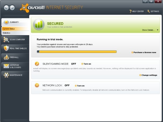Click the Silent/Gaming Mode orange icon
The image size is (163, 122).
click(37, 64)
